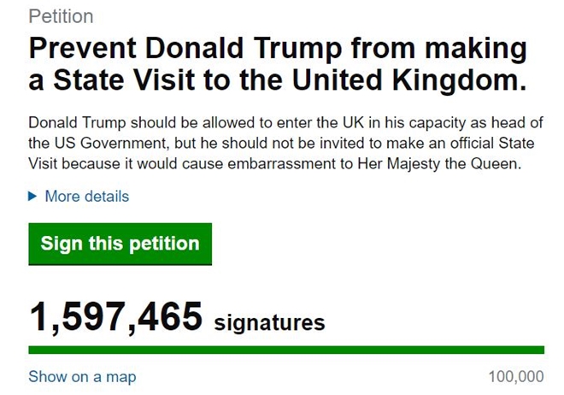Click the word signatures beside the count
This screenshot has height=395, width=564.
tap(269, 322)
